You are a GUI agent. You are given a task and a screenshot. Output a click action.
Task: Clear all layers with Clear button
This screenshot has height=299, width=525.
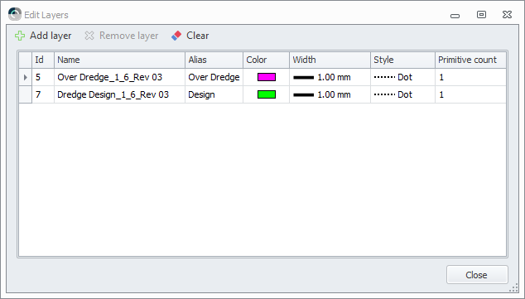click(x=190, y=36)
